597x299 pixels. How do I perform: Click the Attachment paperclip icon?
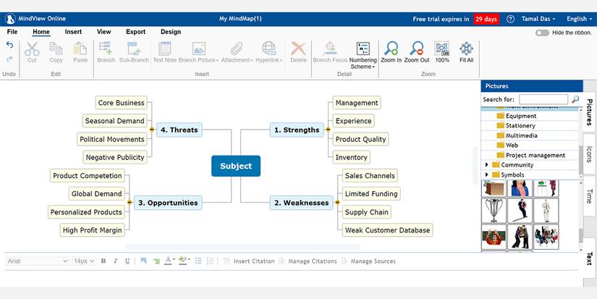(237, 49)
